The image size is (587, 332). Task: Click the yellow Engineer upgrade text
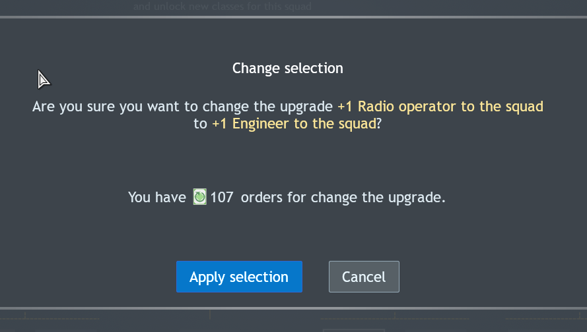pyautogui.click(x=293, y=123)
